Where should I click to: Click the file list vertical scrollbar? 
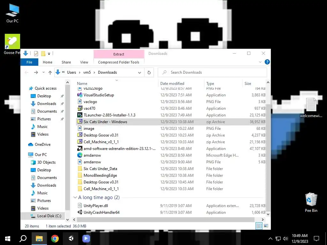(x=268, y=157)
